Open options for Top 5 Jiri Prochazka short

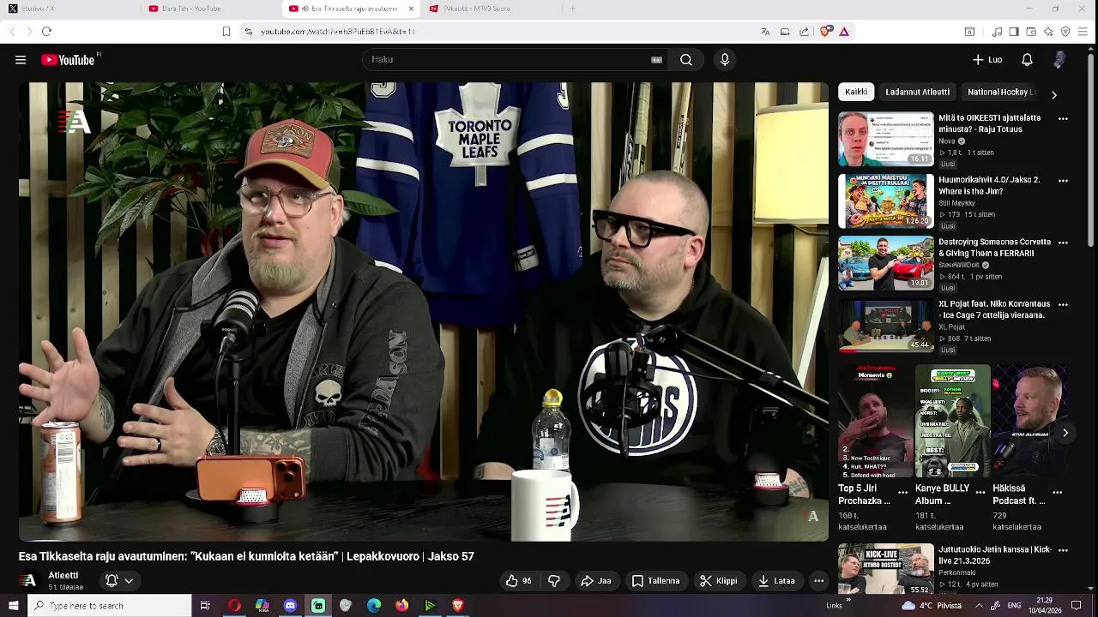(902, 493)
